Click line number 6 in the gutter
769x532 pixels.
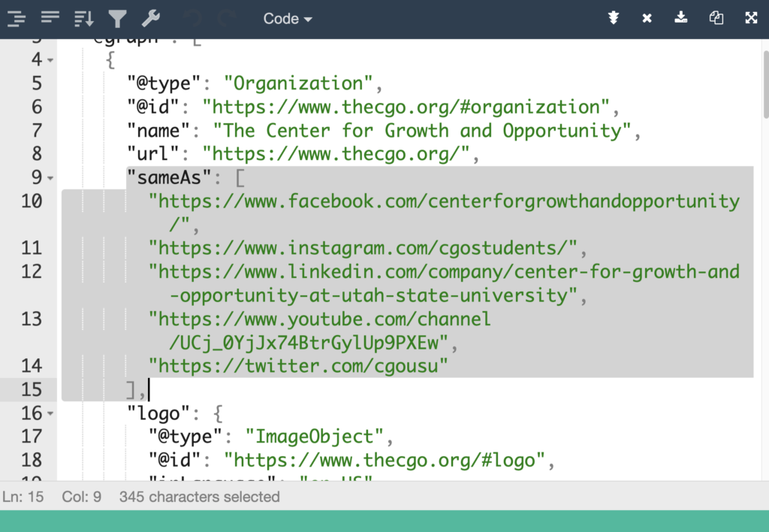pyautogui.click(x=37, y=107)
